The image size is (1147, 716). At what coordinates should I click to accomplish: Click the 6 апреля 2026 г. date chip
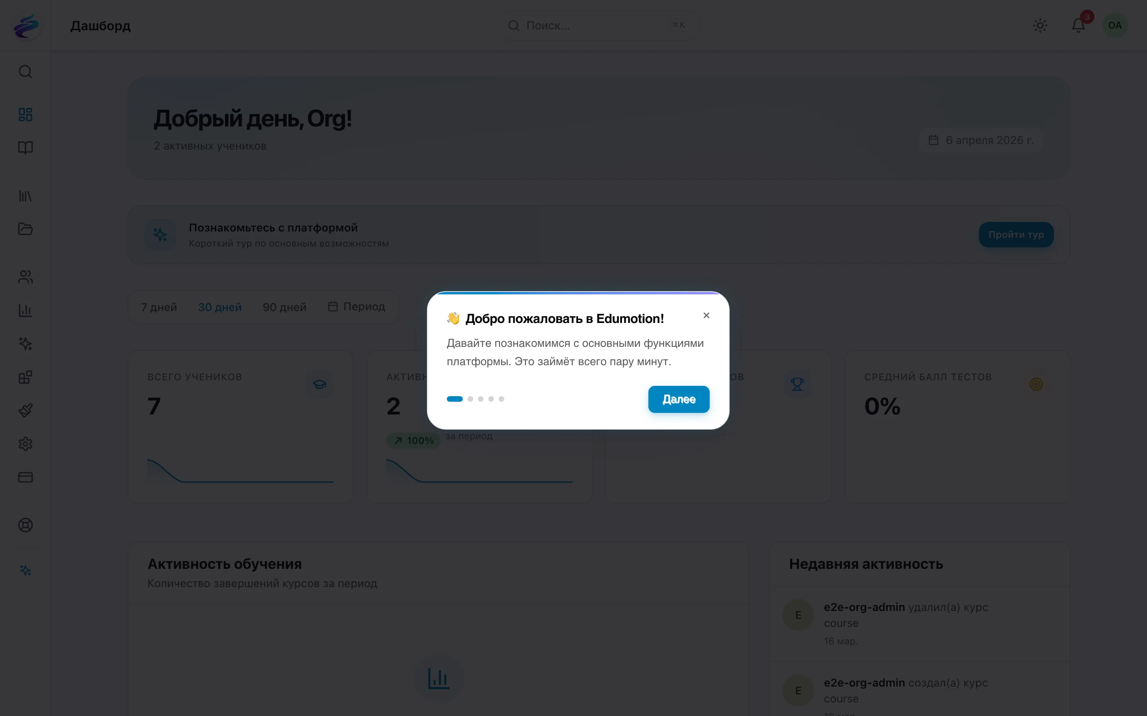981,140
